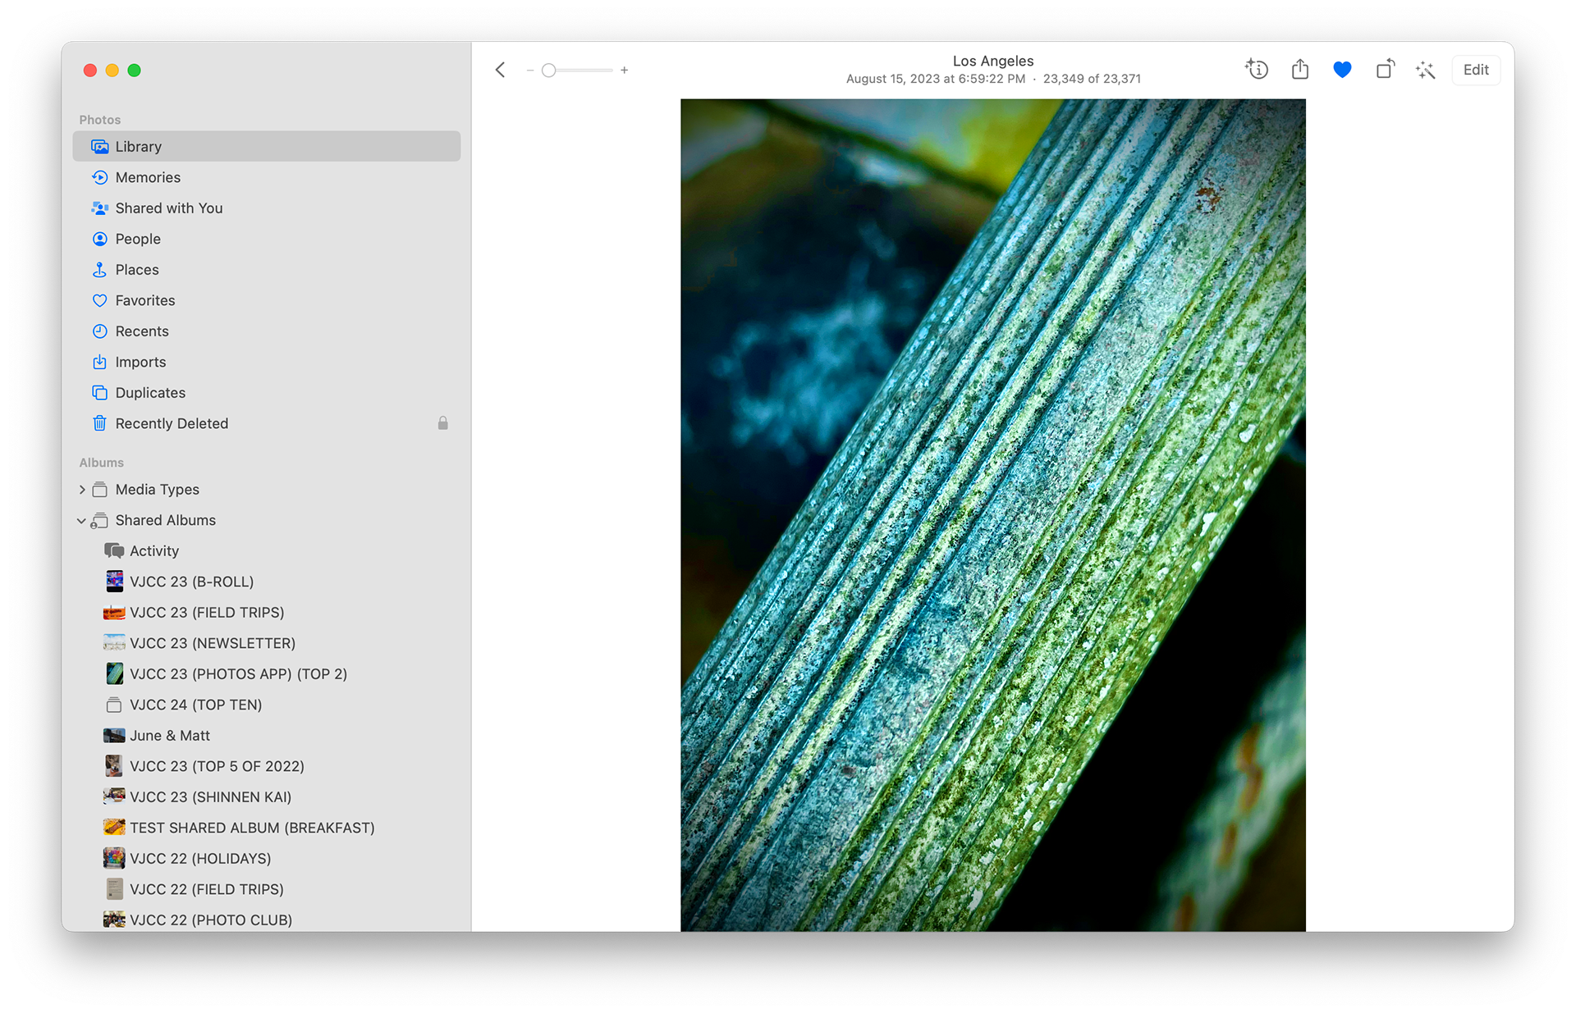The width and height of the screenshot is (1576, 1013).
Task: Open the VJCC 23 (SHINNEN KAI) album
Action: (267, 797)
